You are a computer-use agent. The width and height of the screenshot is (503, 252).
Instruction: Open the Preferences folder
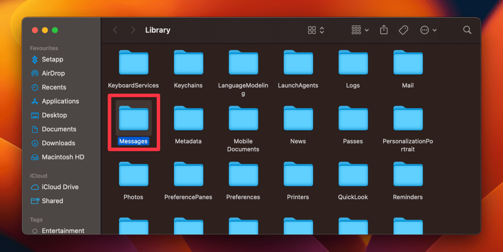(x=243, y=174)
